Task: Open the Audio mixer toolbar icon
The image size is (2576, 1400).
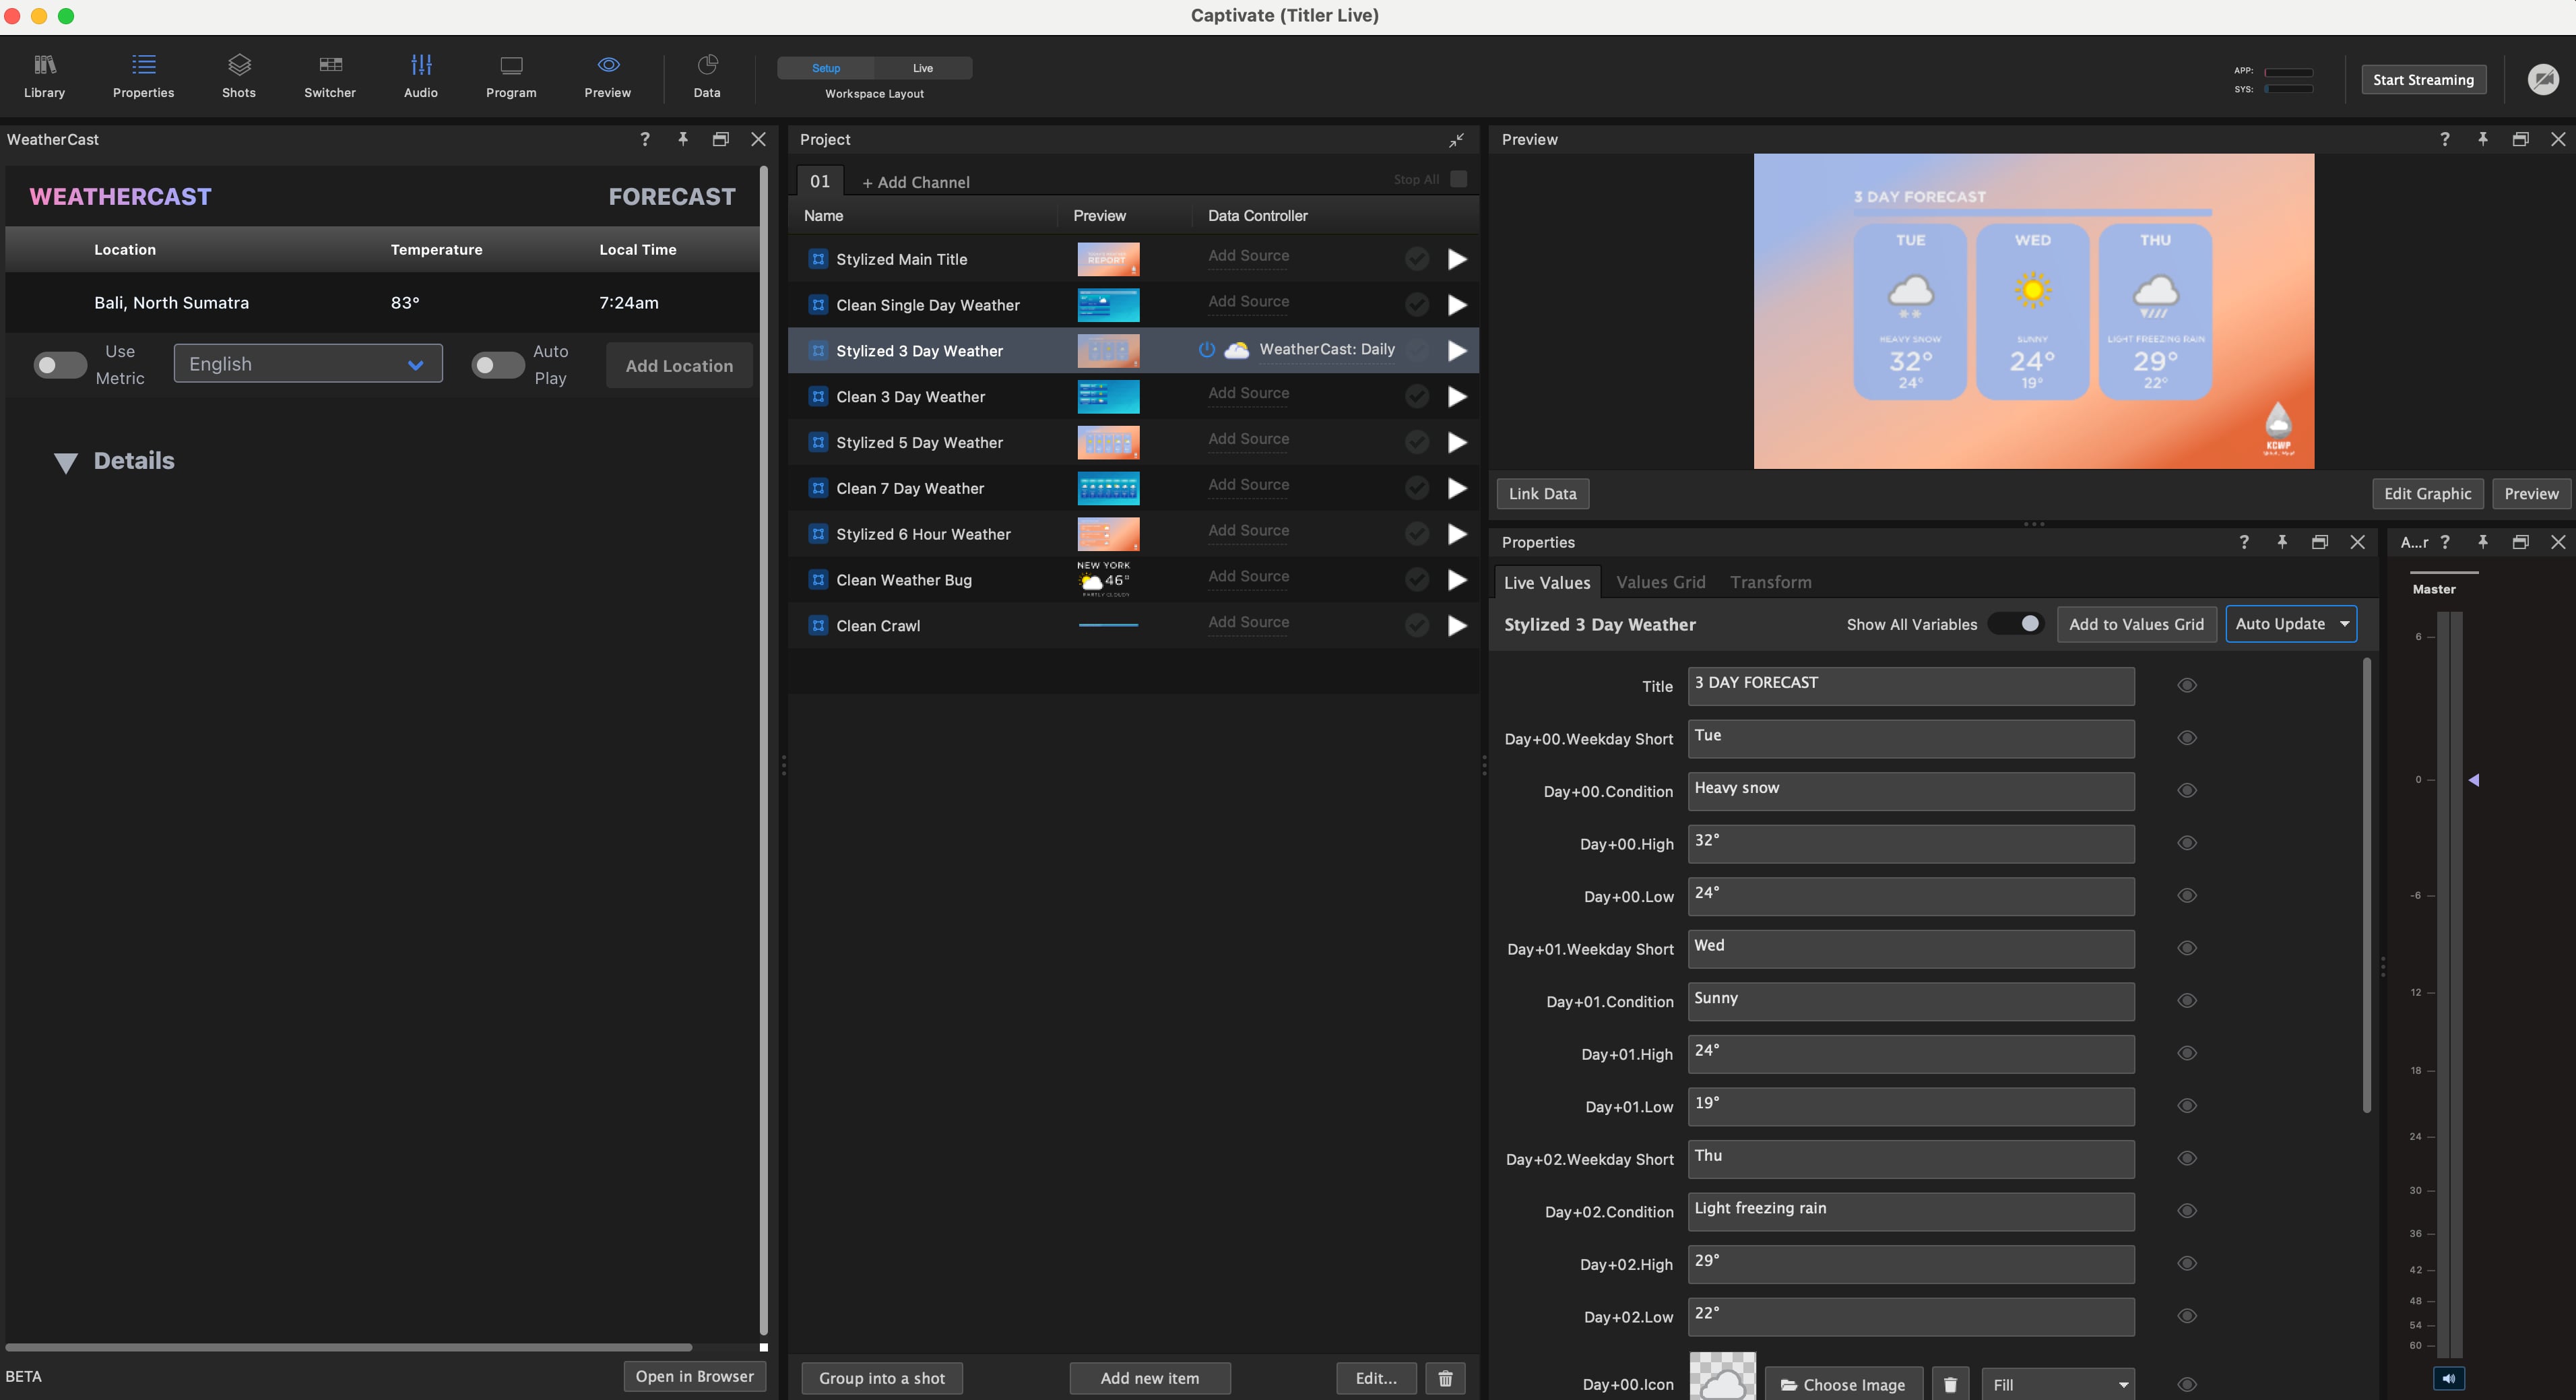Action: pyautogui.click(x=421, y=76)
